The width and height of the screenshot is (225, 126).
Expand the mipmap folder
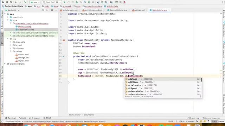click(x=11, y=48)
